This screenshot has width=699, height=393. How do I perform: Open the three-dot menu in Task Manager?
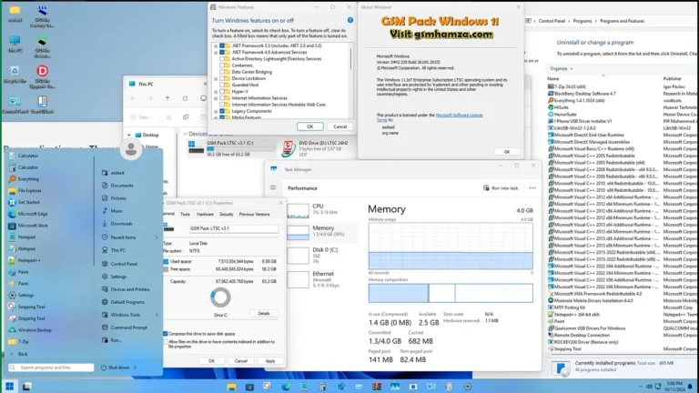point(533,188)
